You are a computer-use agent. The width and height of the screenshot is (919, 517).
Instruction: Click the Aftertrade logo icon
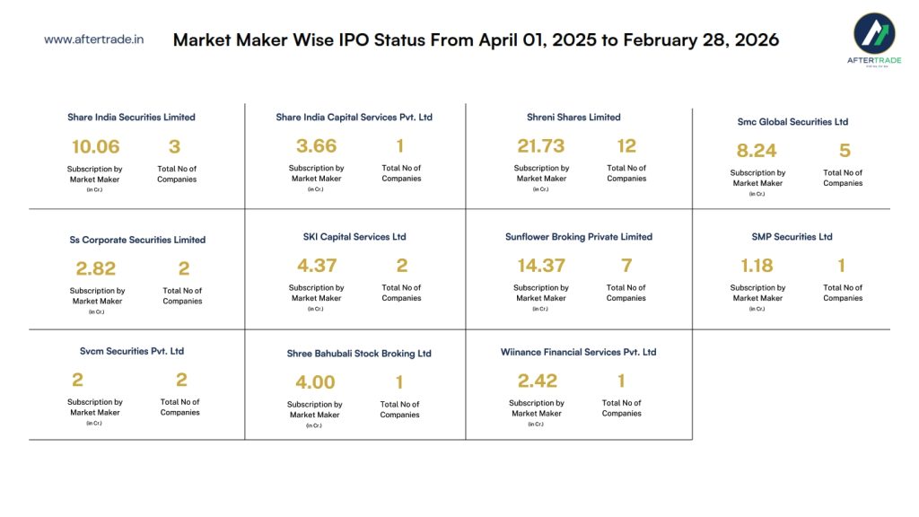click(x=873, y=36)
